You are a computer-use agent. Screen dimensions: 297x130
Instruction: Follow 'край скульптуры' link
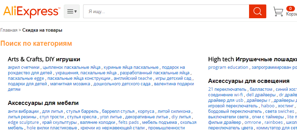click(x=59, y=122)
